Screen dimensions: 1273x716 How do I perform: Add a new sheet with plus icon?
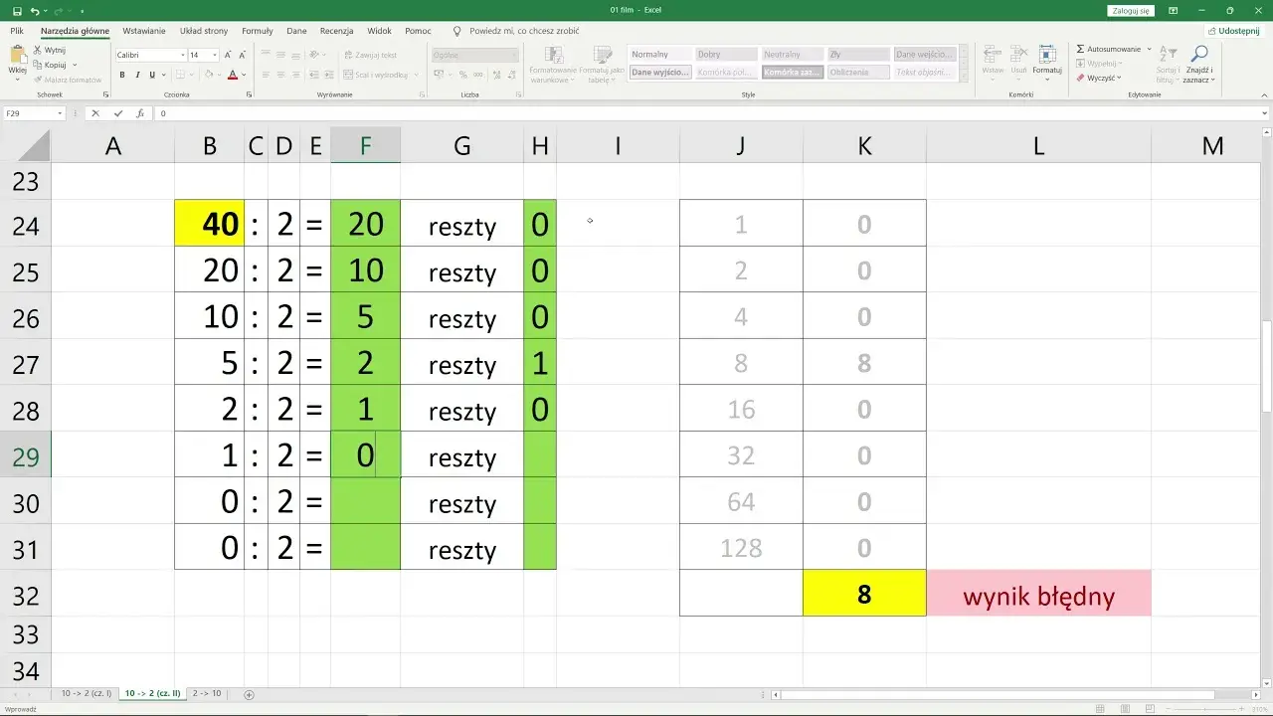[249, 694]
